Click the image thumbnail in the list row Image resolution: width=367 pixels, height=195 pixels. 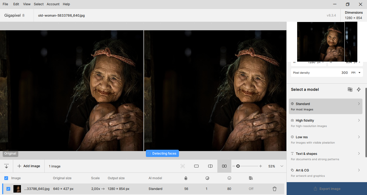click(x=17, y=189)
